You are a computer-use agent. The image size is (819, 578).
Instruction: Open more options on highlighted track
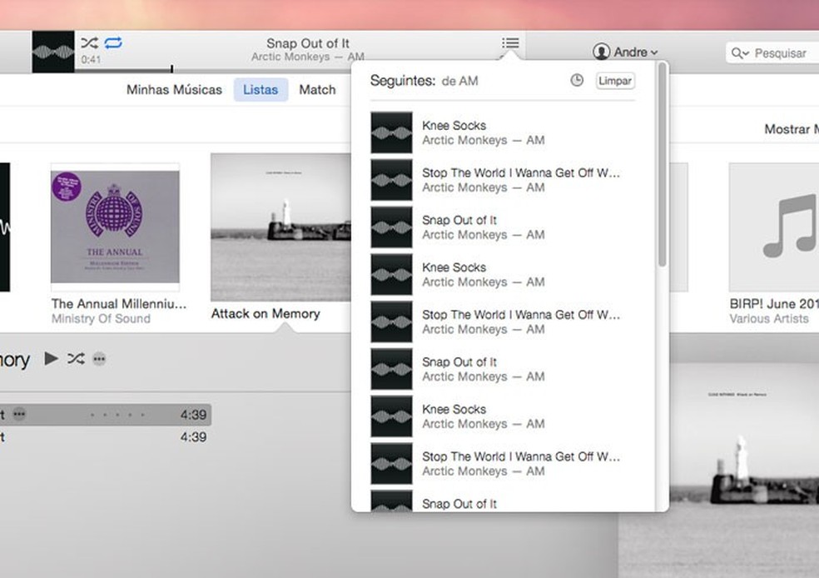(x=19, y=415)
